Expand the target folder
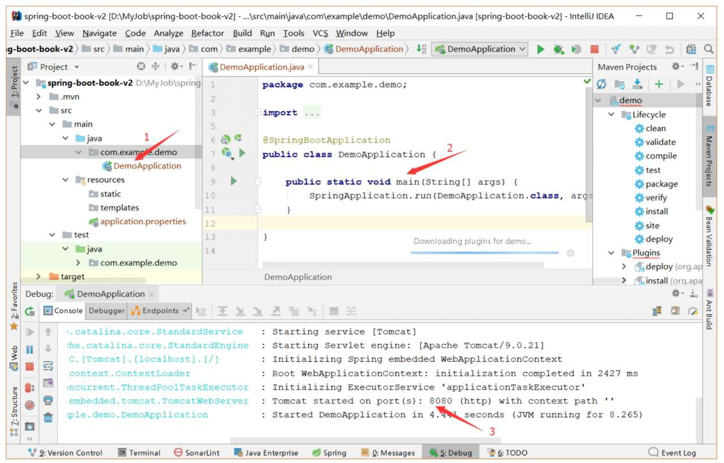The height and width of the screenshot is (463, 724). point(39,276)
